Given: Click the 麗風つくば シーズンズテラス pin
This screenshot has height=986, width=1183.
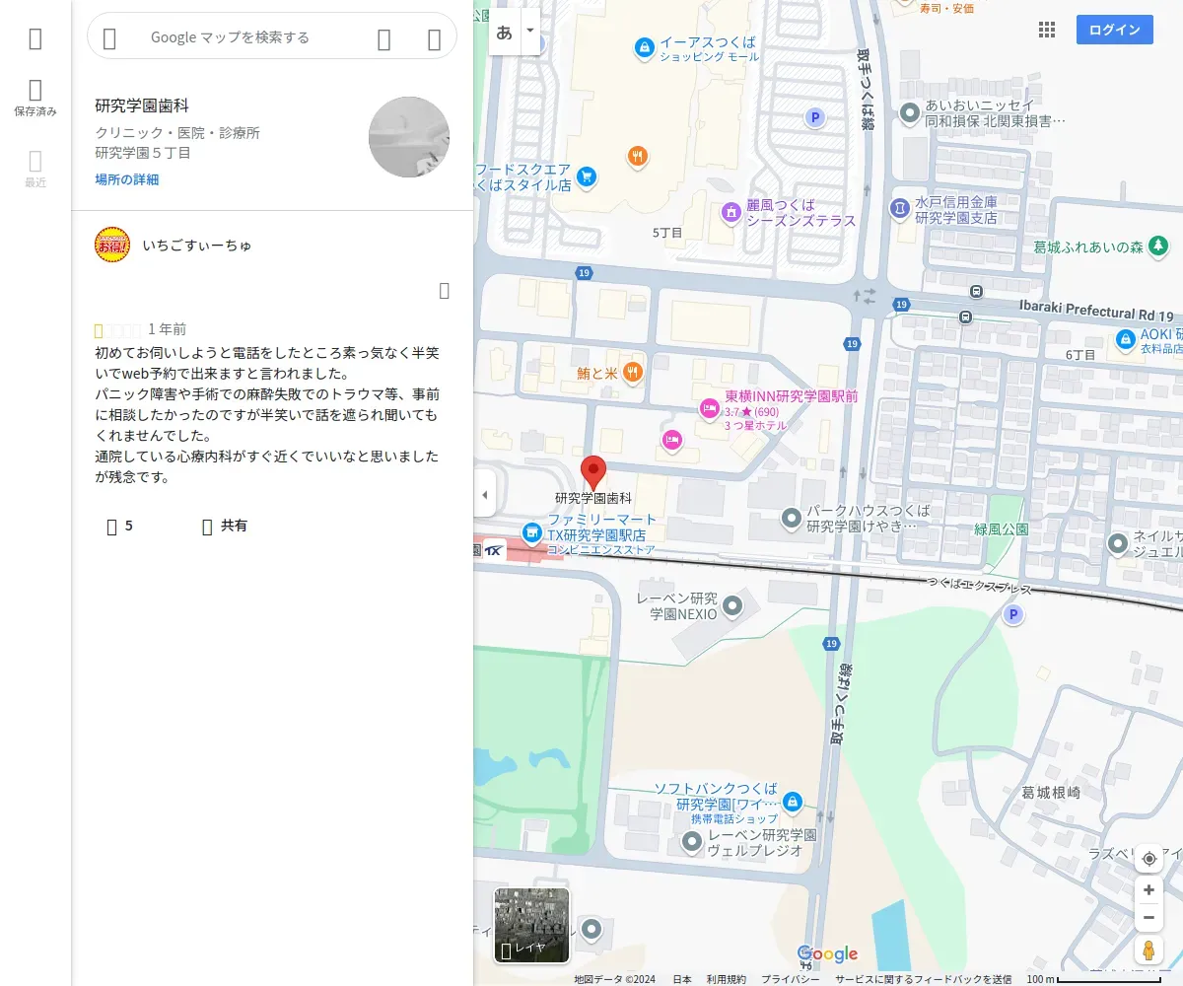Looking at the screenshot, I should pos(731,212).
